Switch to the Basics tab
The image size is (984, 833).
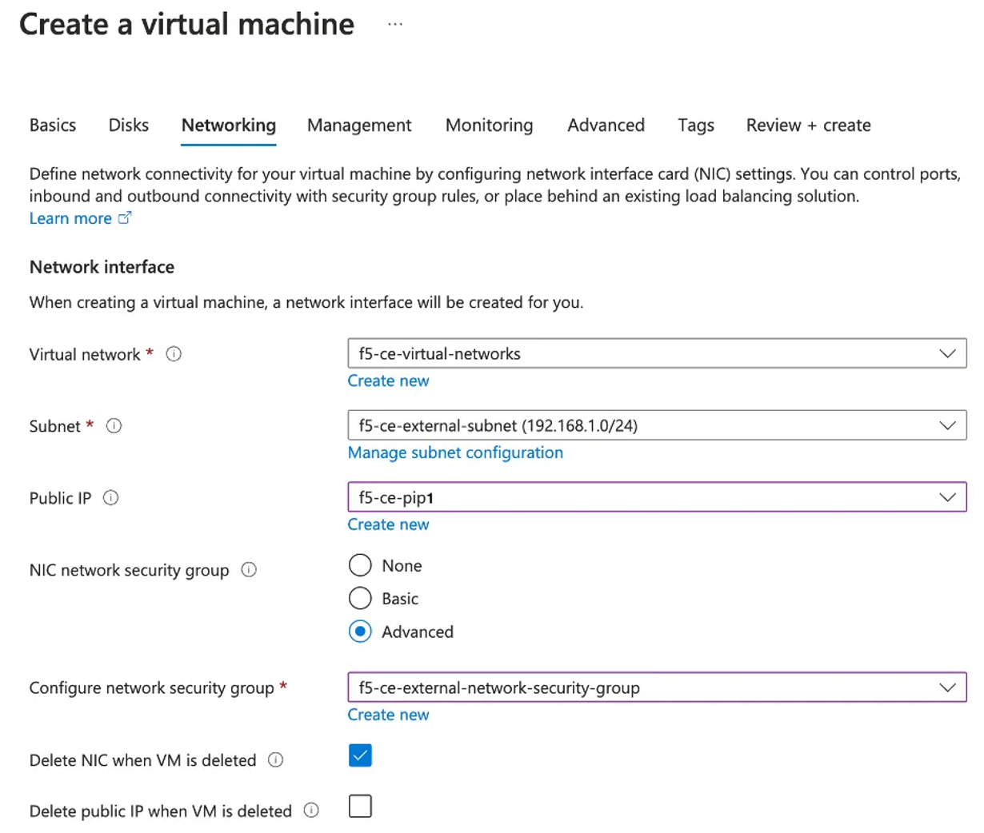click(x=52, y=125)
